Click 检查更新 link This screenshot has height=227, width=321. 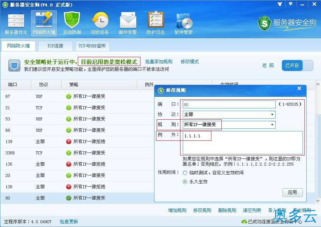[69, 221]
